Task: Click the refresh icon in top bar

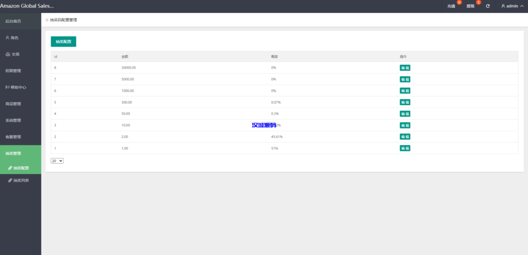Action: (x=488, y=6)
